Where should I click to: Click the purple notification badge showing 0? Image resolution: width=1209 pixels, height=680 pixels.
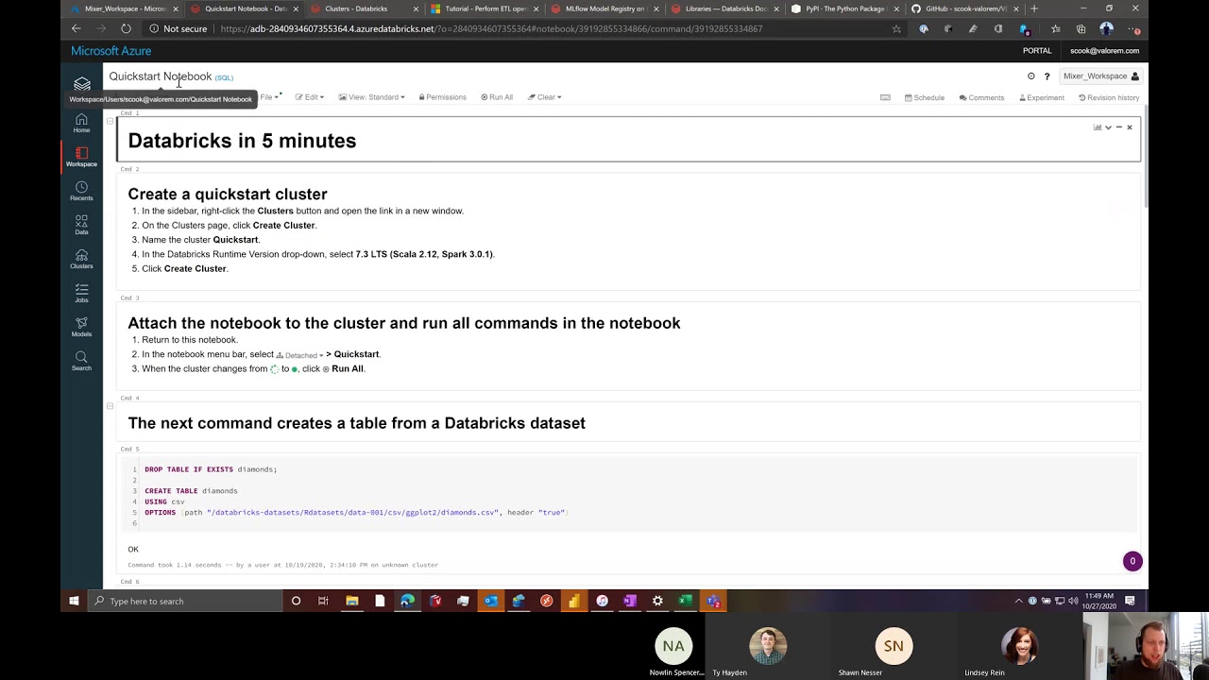pyautogui.click(x=1132, y=561)
